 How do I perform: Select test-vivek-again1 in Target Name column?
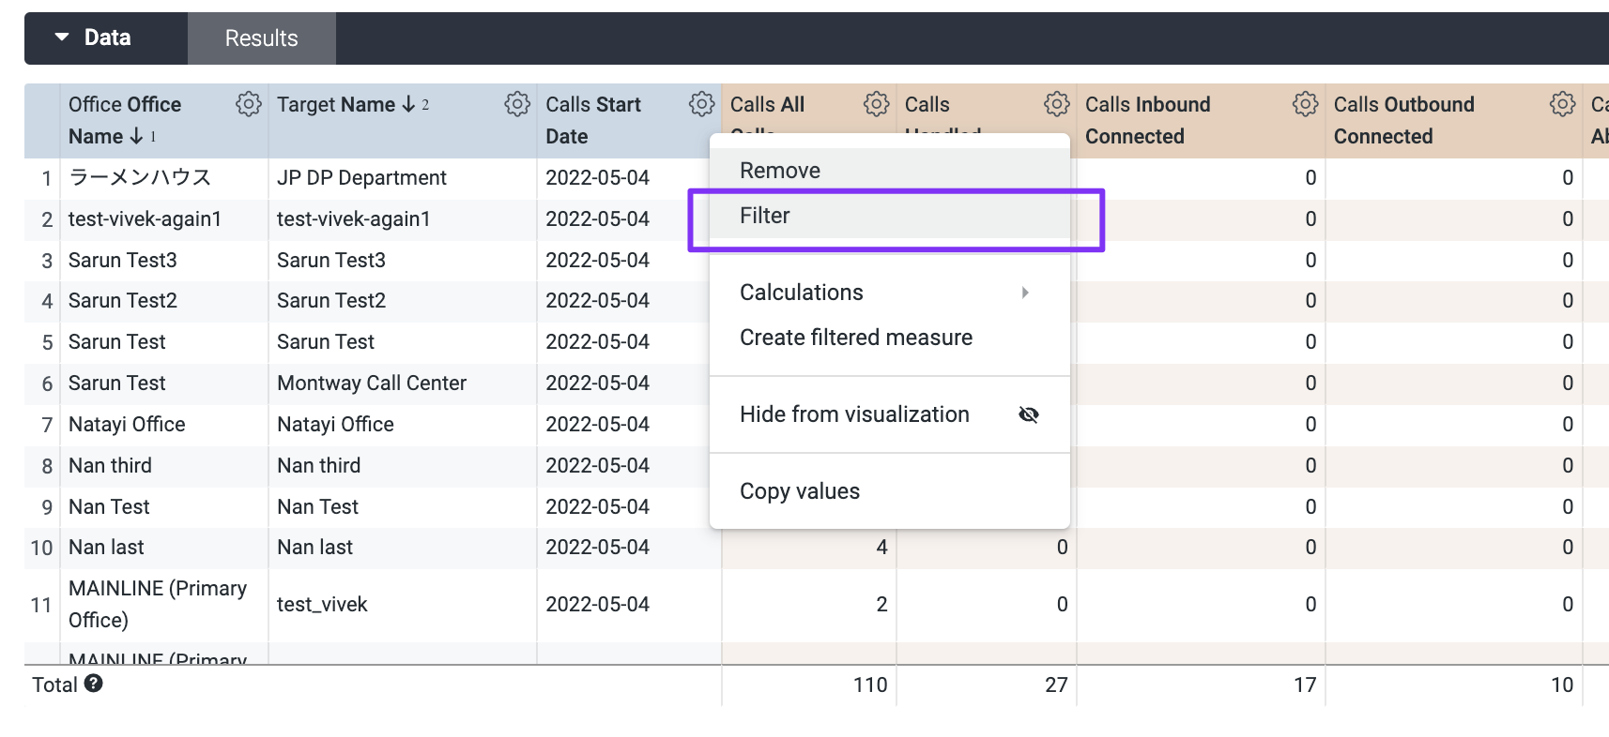click(x=354, y=219)
